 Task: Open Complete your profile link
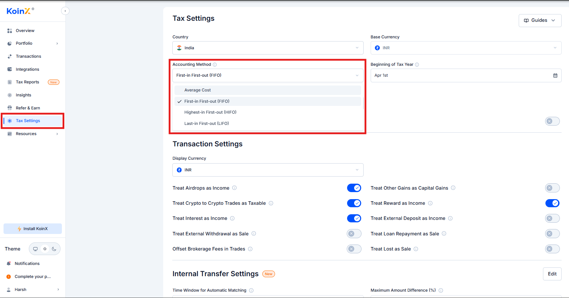click(x=33, y=277)
